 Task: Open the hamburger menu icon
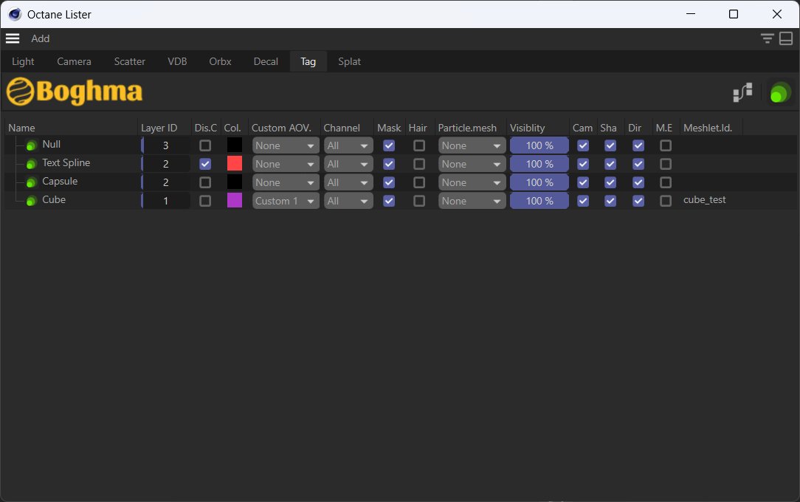tap(13, 38)
